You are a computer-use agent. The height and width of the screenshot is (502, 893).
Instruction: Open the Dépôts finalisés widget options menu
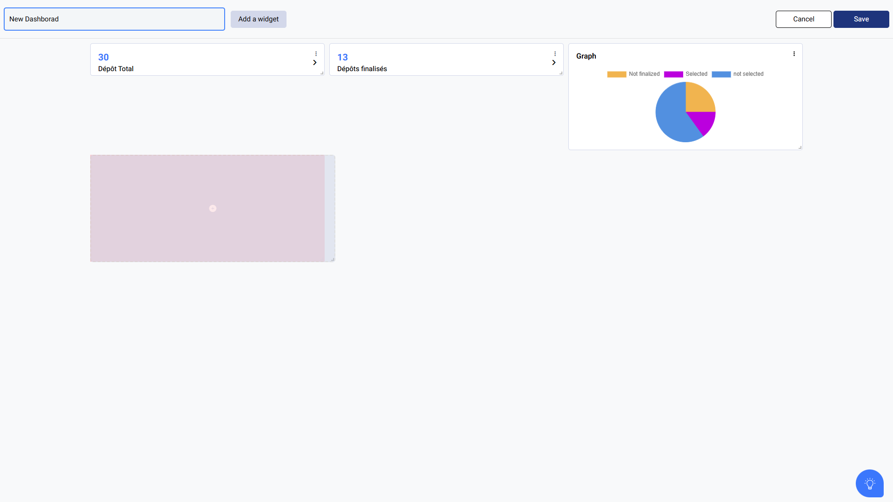(555, 54)
